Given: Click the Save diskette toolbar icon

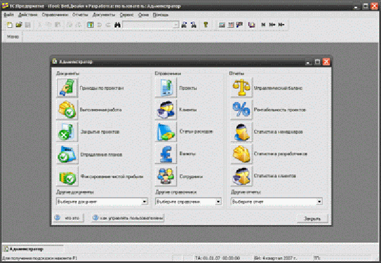Looking at the screenshot, I should pyautogui.click(x=28, y=25).
